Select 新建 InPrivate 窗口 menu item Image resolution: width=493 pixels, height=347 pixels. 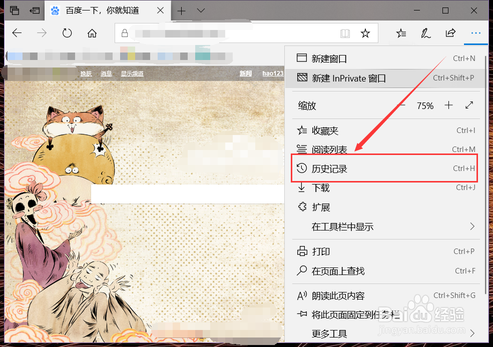pos(386,78)
